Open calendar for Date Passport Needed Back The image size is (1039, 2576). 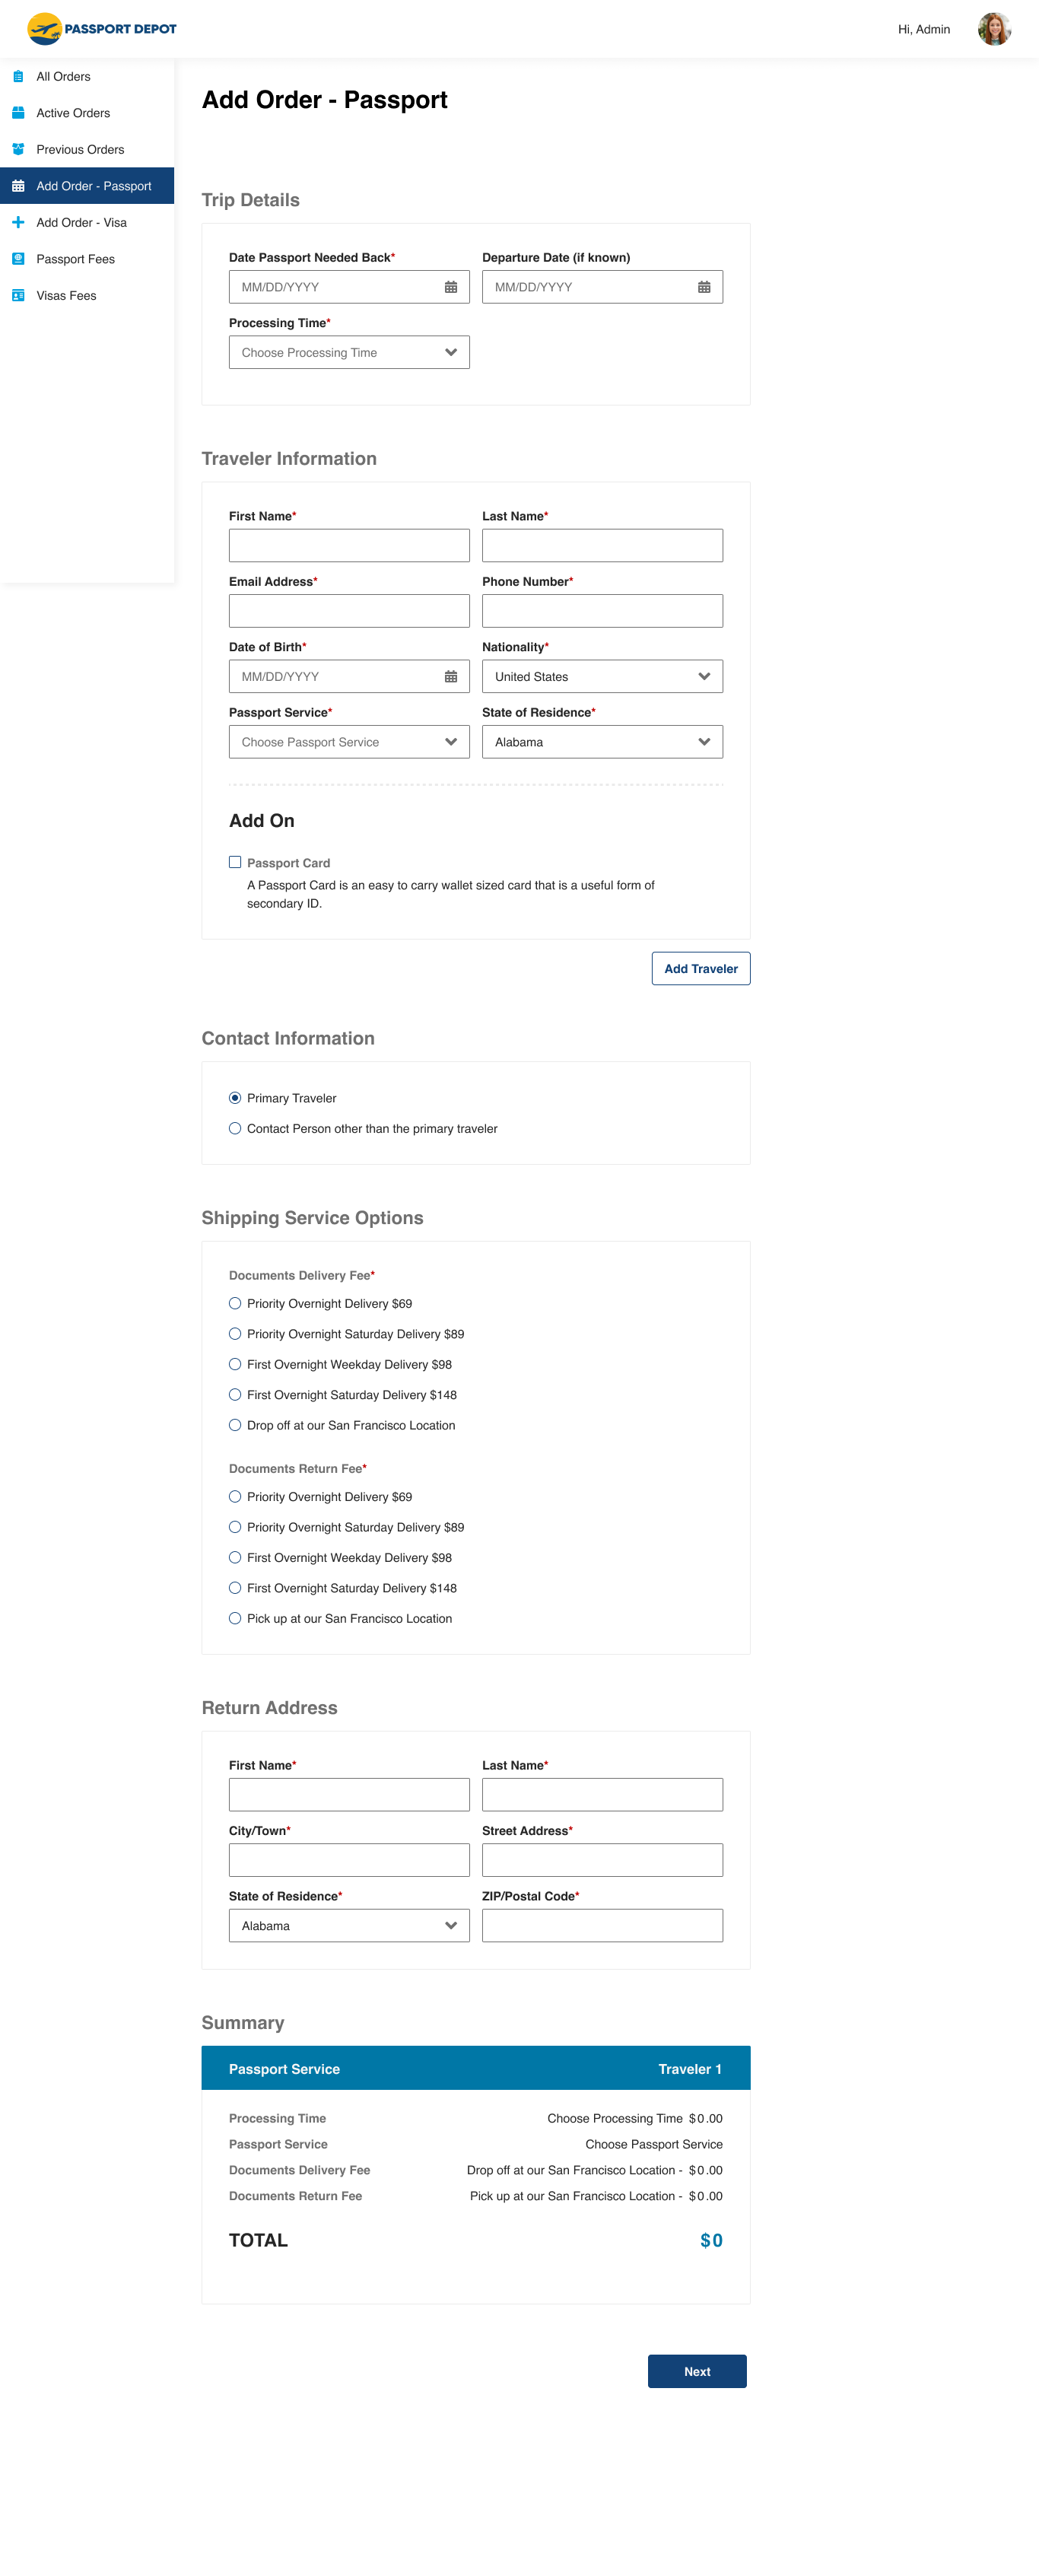[x=451, y=287]
